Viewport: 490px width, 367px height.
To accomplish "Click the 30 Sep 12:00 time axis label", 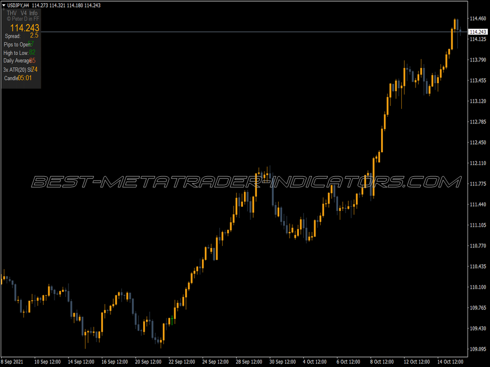I will tap(283, 362).
